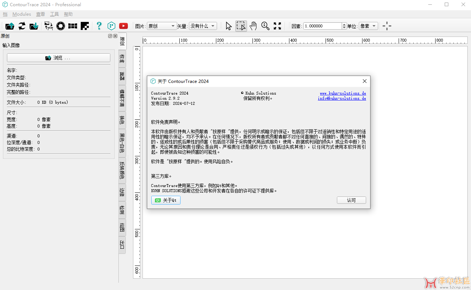Click the '发布日期: 2024-07-12' text
The image size is (471, 290).
pos(173,103)
